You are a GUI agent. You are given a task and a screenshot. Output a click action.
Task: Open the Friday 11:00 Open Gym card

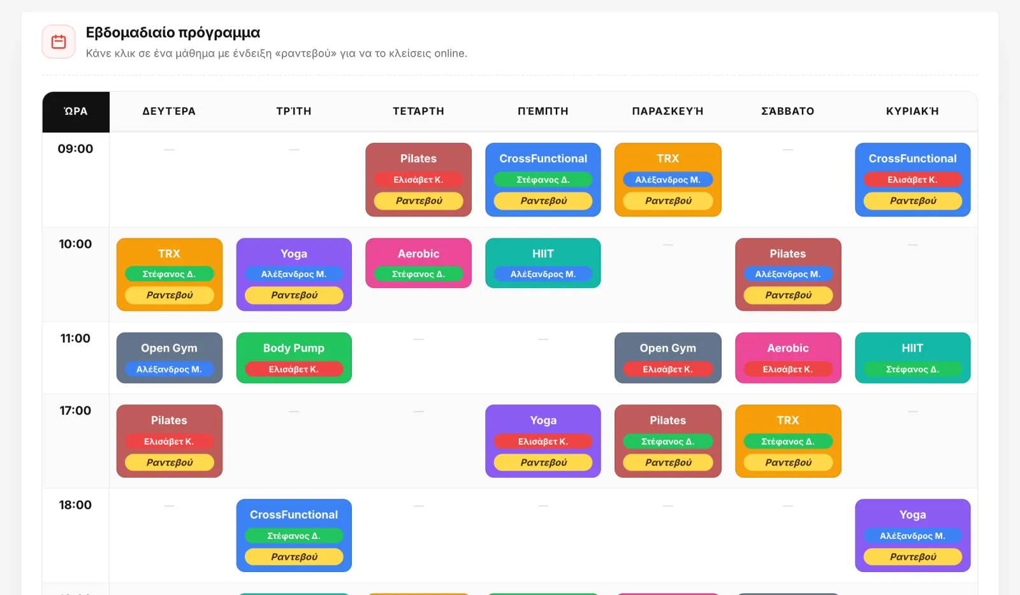[x=668, y=358]
